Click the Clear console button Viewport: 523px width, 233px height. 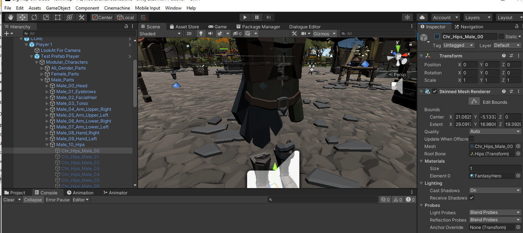[x=9, y=200]
